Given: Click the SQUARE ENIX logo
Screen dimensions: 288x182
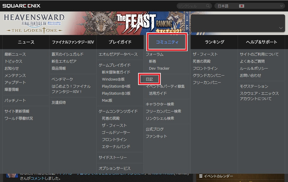Looking at the screenshot, I should click(x=21, y=6).
